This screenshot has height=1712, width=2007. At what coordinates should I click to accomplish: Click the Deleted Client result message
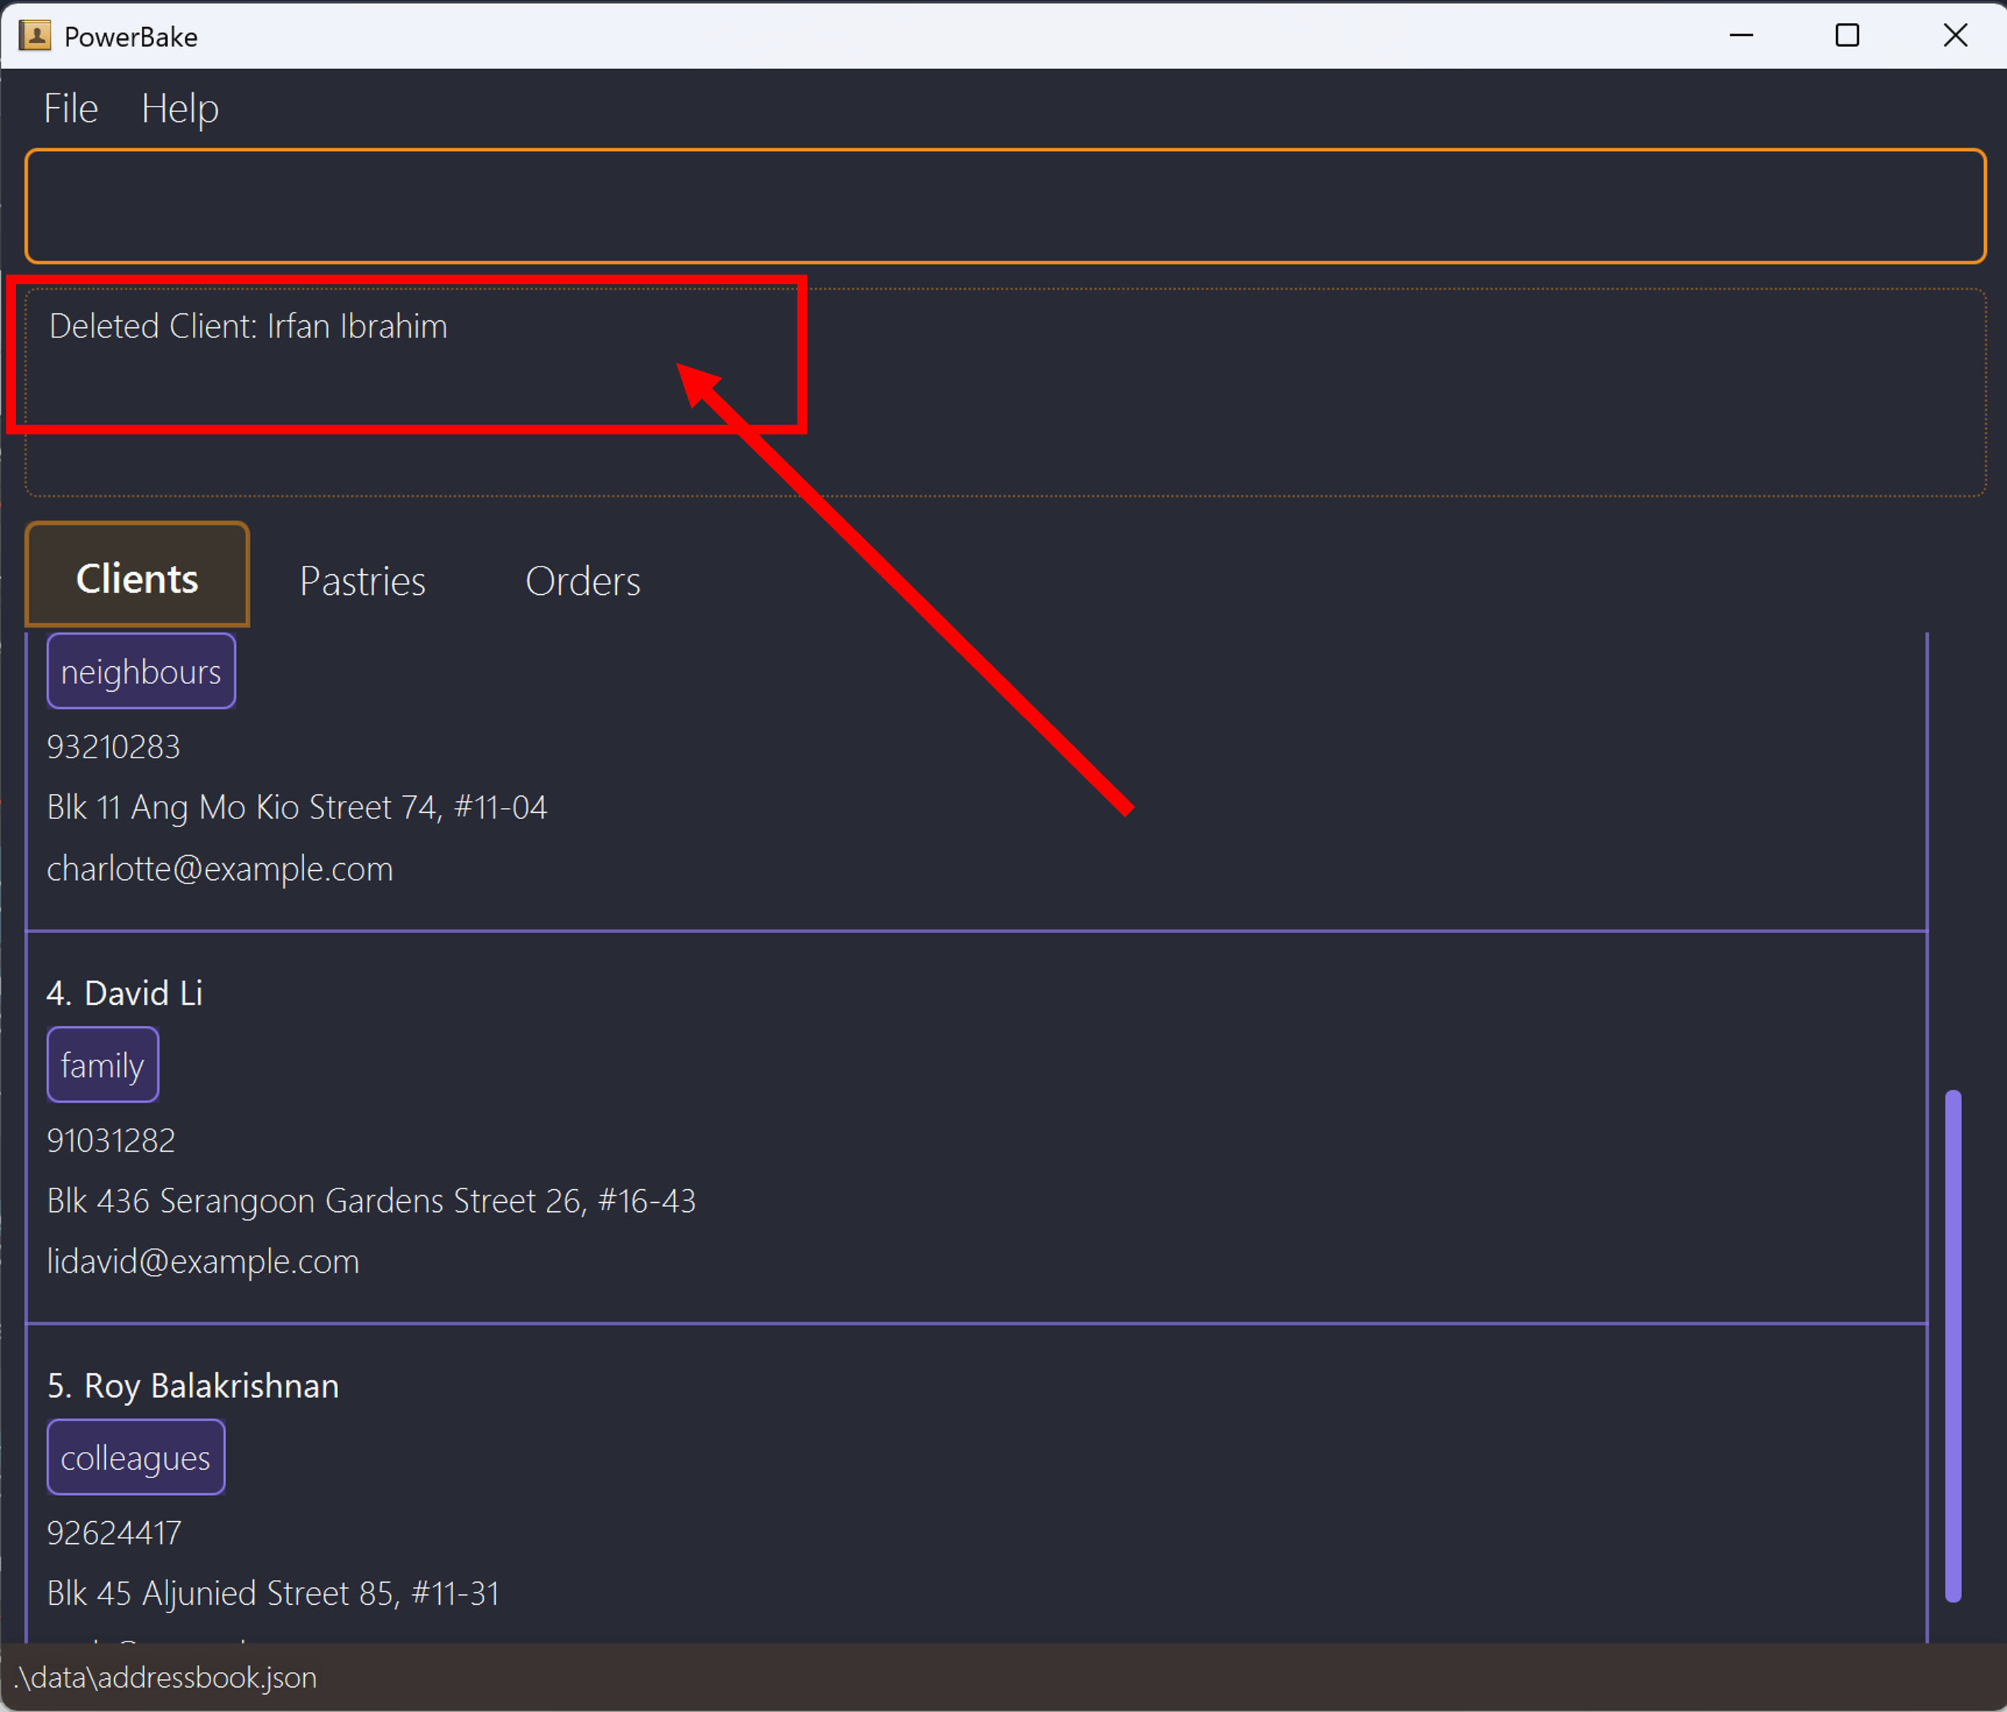[248, 326]
